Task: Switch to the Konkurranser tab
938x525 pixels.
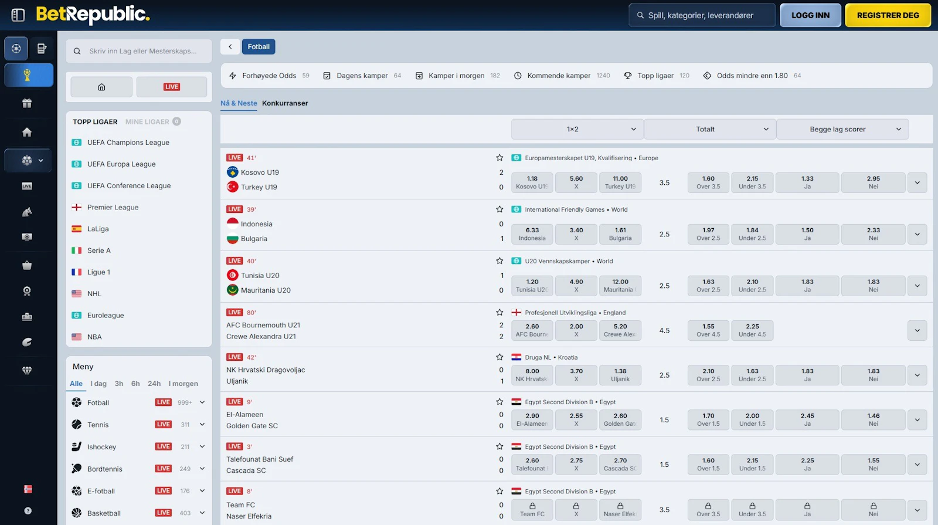Action: 285,103
